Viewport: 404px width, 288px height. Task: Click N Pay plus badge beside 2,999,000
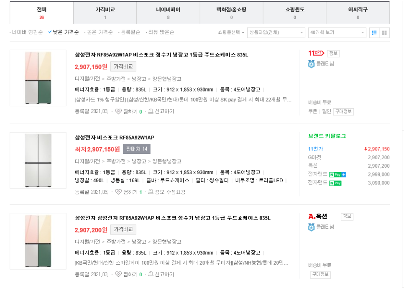pos(338,175)
